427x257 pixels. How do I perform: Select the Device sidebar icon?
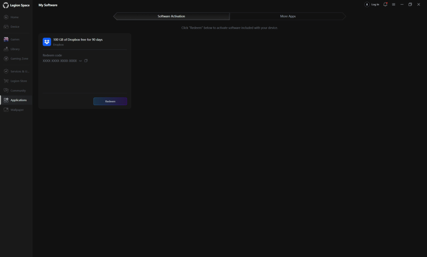tap(14, 26)
